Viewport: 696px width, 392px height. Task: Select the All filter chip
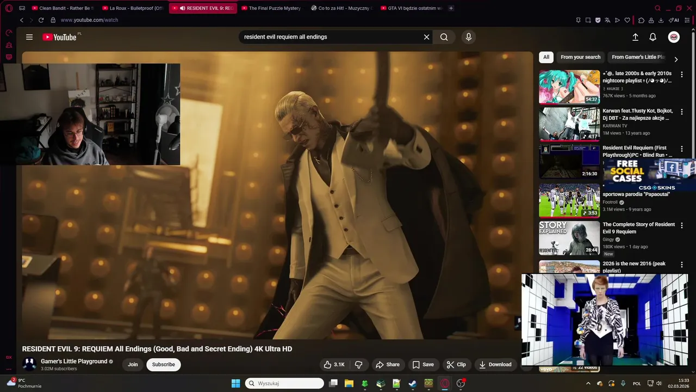(x=546, y=57)
